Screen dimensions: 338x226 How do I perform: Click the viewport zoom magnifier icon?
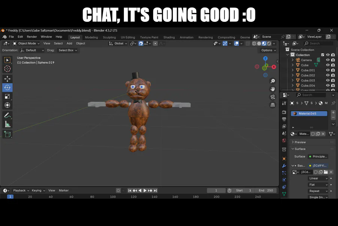(x=273, y=81)
